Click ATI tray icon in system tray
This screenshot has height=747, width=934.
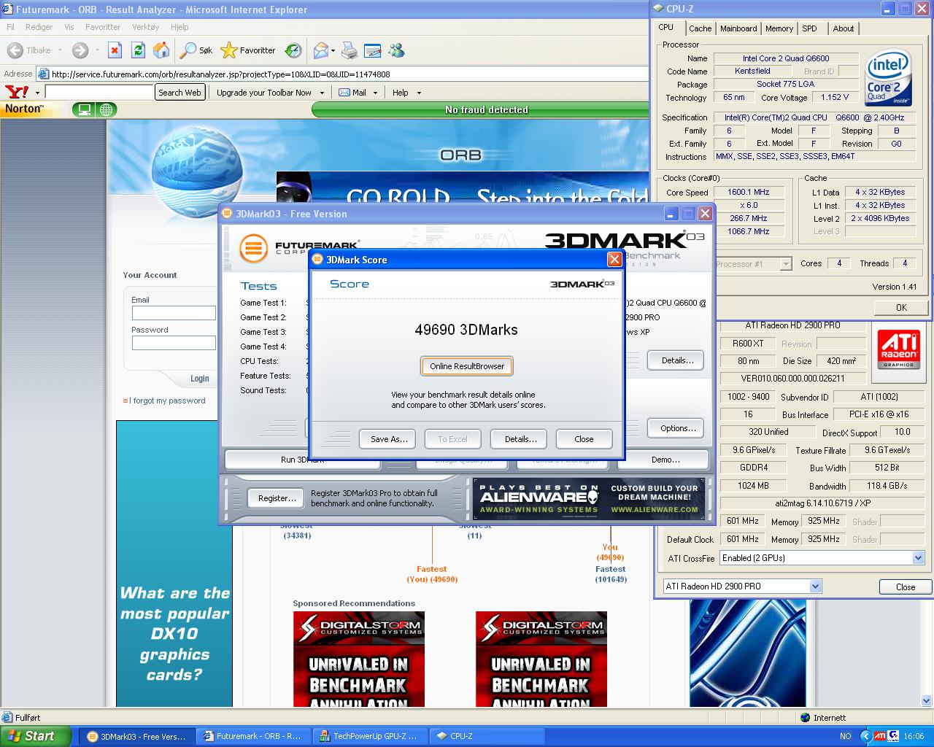(879, 736)
